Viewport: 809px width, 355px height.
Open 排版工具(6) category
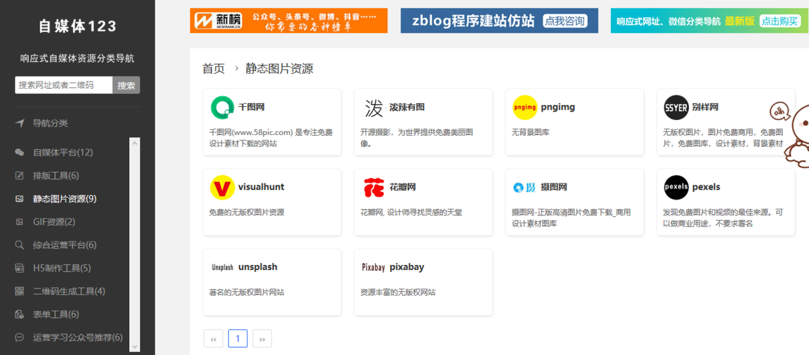coord(56,176)
